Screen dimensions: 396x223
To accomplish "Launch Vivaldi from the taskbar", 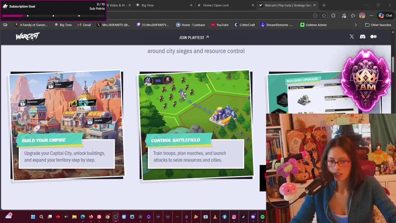I will click(99, 217).
